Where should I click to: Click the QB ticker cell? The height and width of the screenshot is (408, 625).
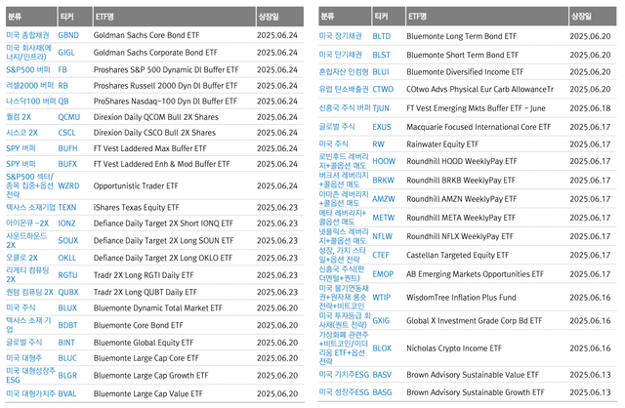63,102
